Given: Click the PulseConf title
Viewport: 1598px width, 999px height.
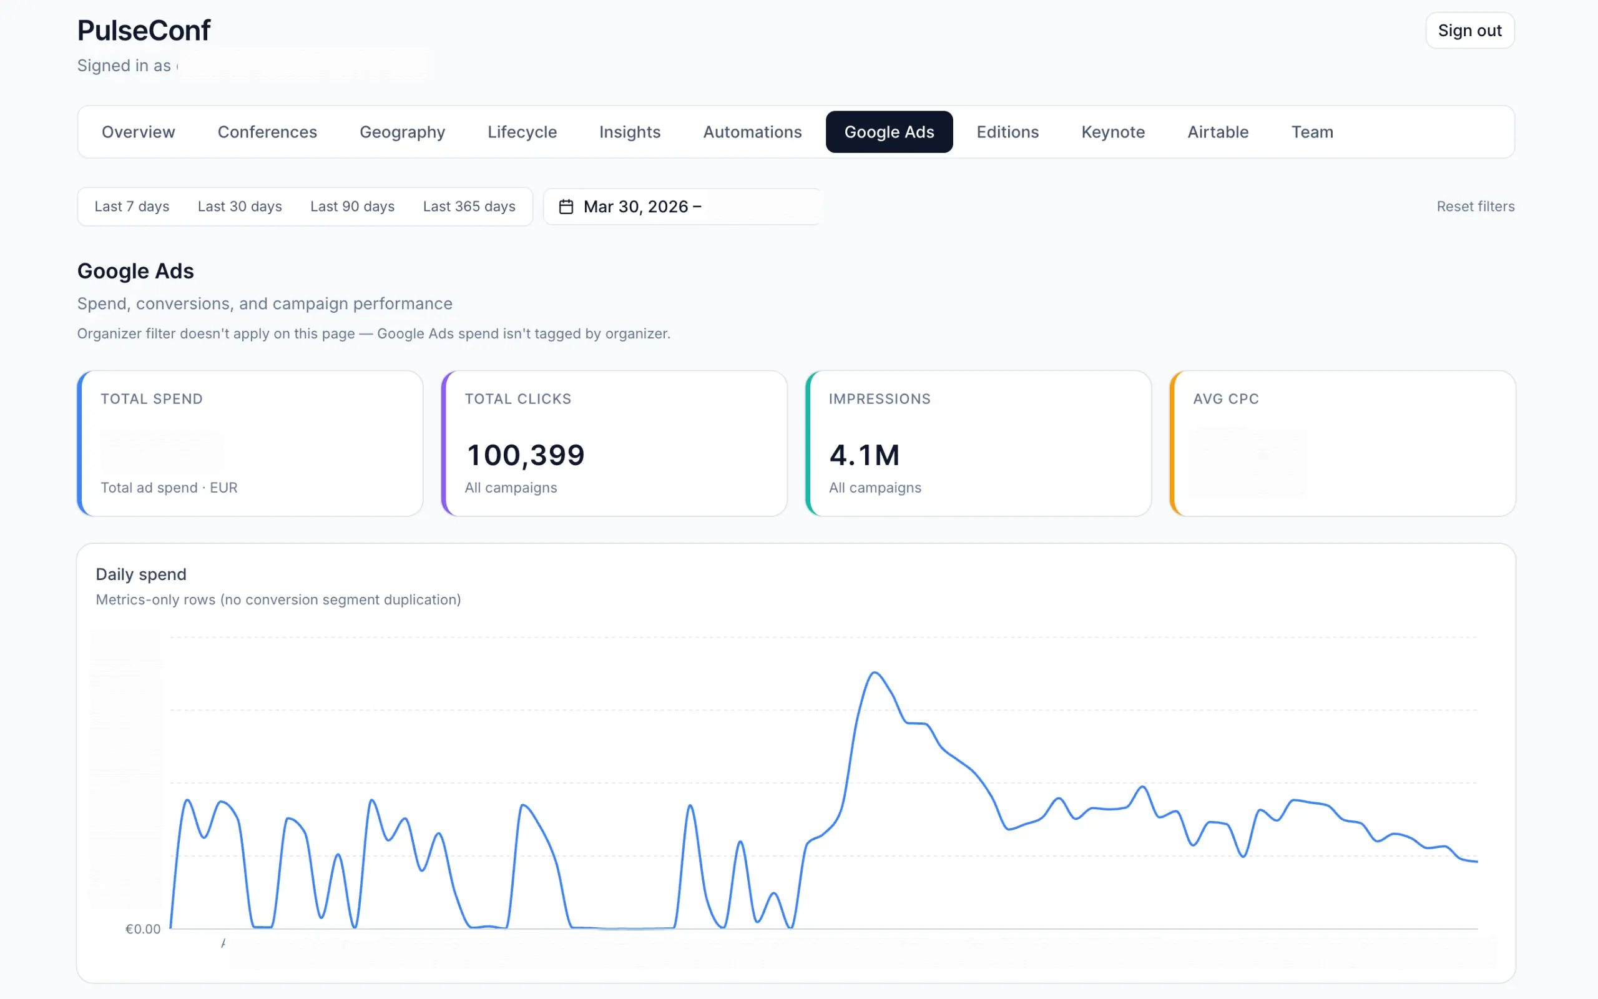Looking at the screenshot, I should [x=144, y=31].
